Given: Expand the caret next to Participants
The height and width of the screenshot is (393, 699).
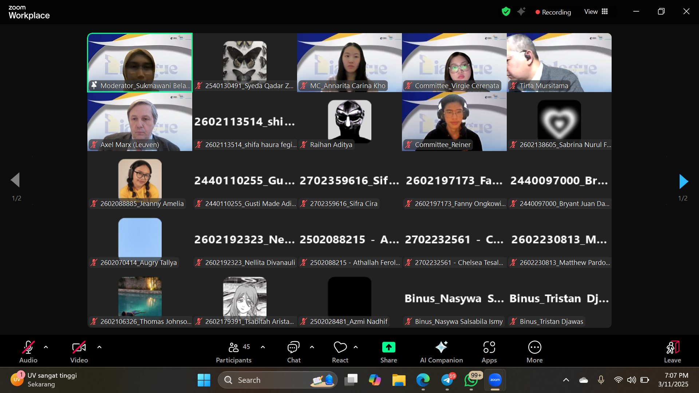Looking at the screenshot, I should tap(263, 347).
